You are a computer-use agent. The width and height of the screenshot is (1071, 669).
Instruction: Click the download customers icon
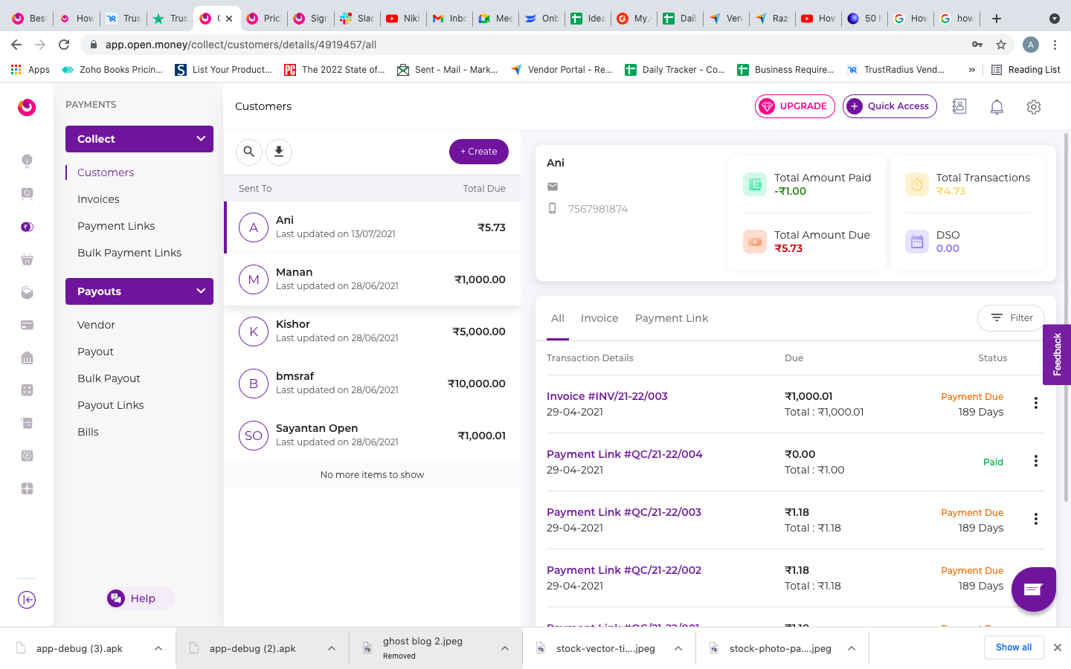pos(279,152)
